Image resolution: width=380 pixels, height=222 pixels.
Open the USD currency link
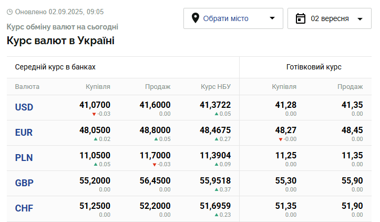coord(24,107)
